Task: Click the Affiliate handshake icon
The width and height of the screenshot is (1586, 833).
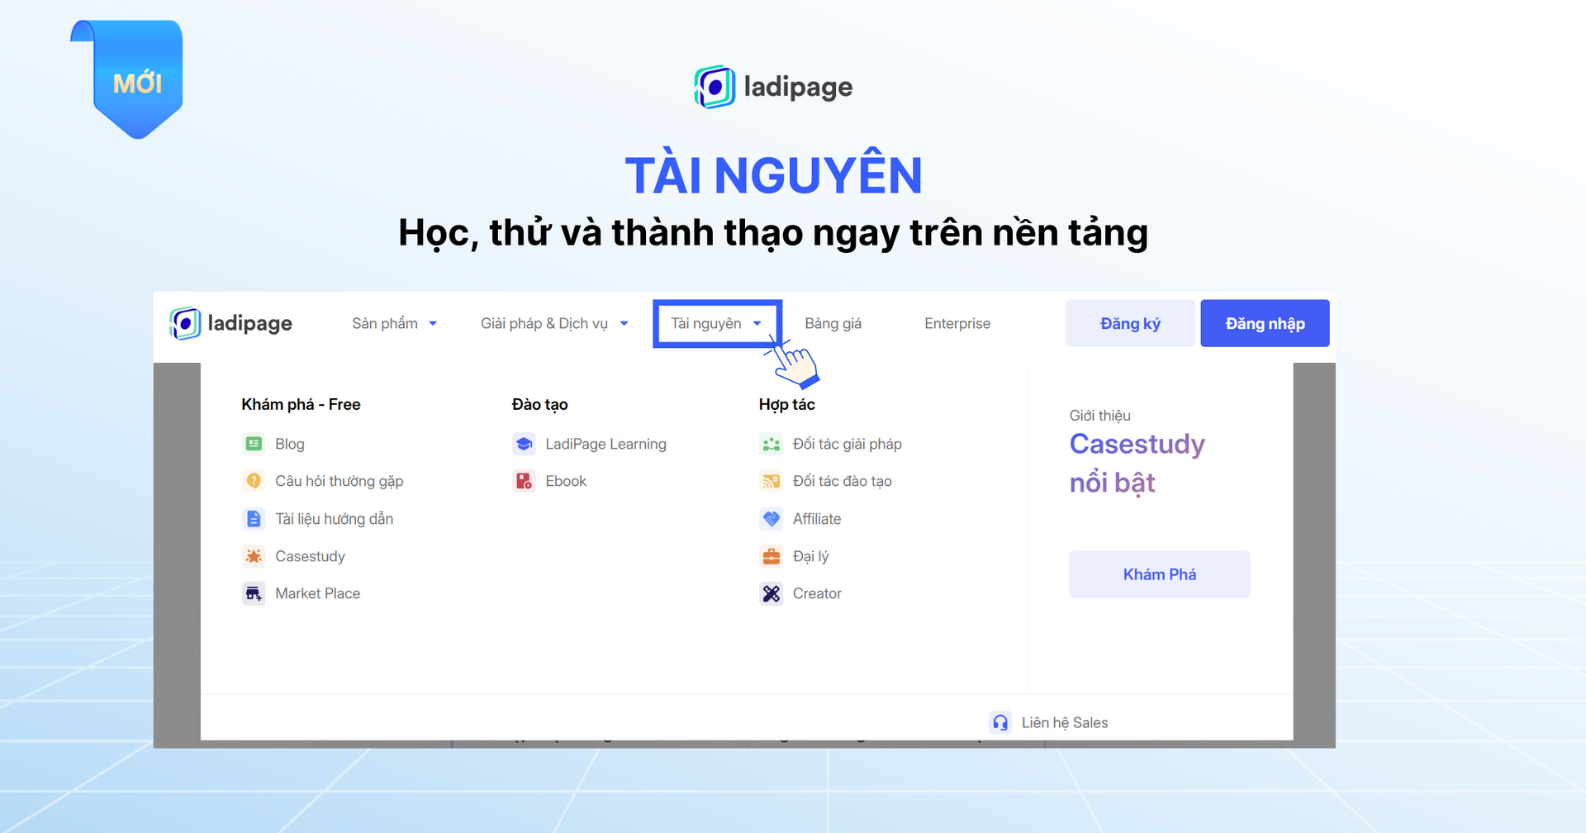Action: pos(771,519)
